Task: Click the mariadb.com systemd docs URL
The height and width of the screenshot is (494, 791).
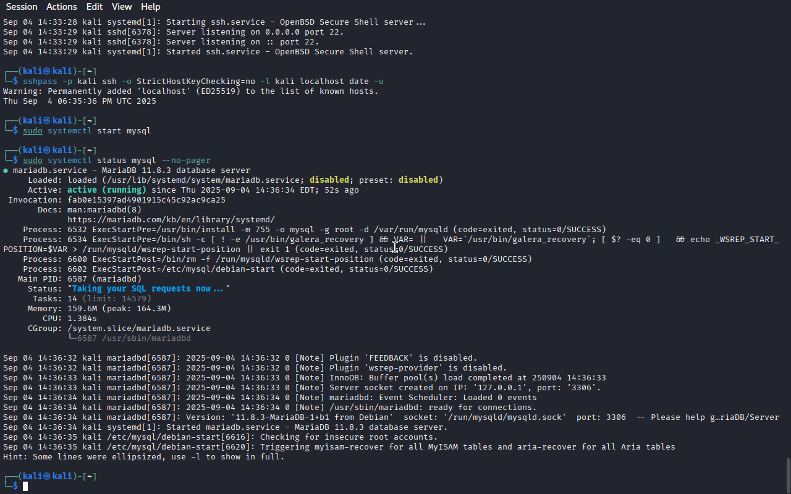Action: (171, 220)
